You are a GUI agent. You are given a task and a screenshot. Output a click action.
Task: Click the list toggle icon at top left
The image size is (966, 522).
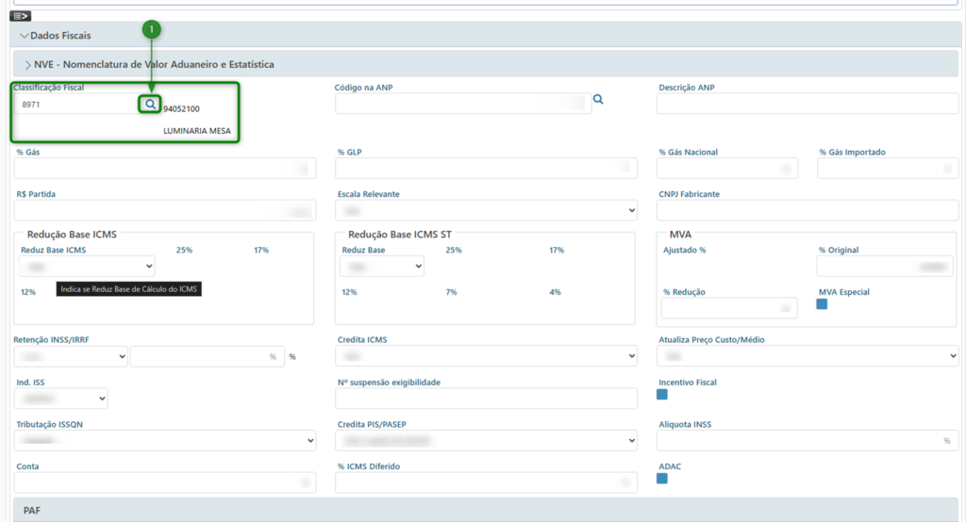[x=21, y=15]
